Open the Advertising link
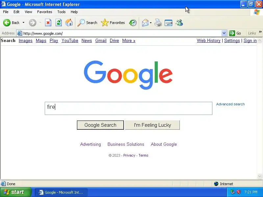This screenshot has width=263, height=197. coord(90,144)
